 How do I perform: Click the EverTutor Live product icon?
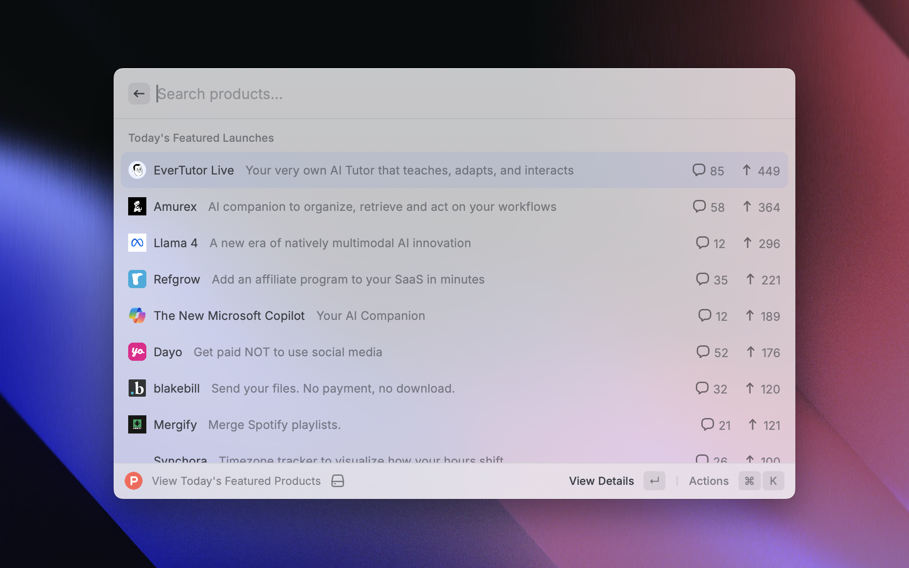pyautogui.click(x=137, y=170)
